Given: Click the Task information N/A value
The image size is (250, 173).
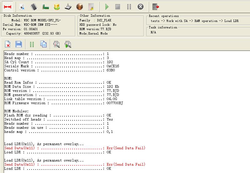Looking at the screenshot, I should point(153,32).
